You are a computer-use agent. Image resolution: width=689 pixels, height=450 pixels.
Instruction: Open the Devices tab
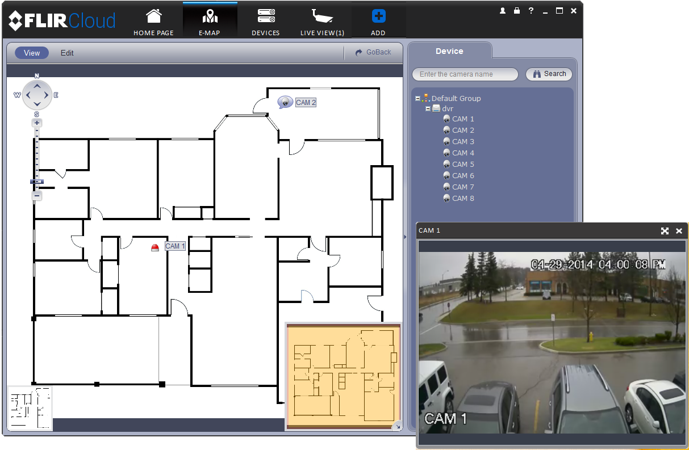[266, 22]
